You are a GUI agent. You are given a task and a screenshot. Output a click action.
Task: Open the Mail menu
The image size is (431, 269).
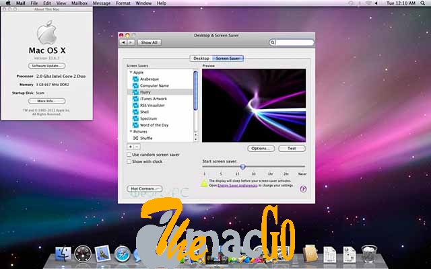pos(21,3)
